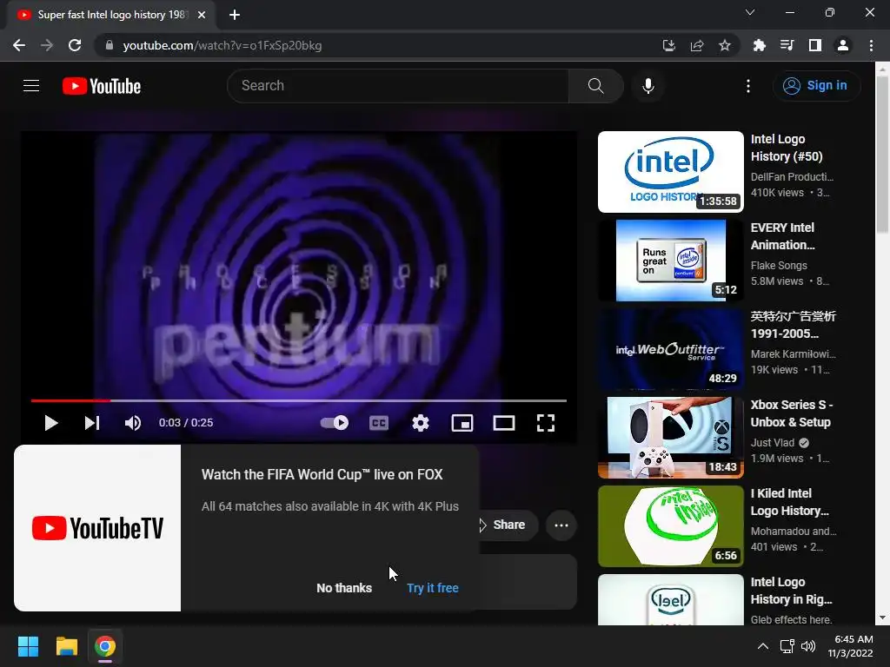Open Chrome media controls icon
The height and width of the screenshot is (667, 890).
coord(787,45)
